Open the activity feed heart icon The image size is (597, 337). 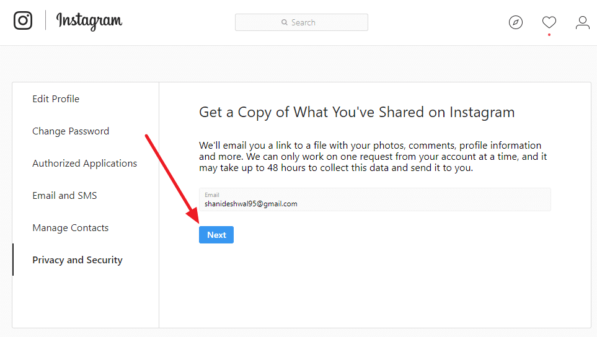pos(549,22)
